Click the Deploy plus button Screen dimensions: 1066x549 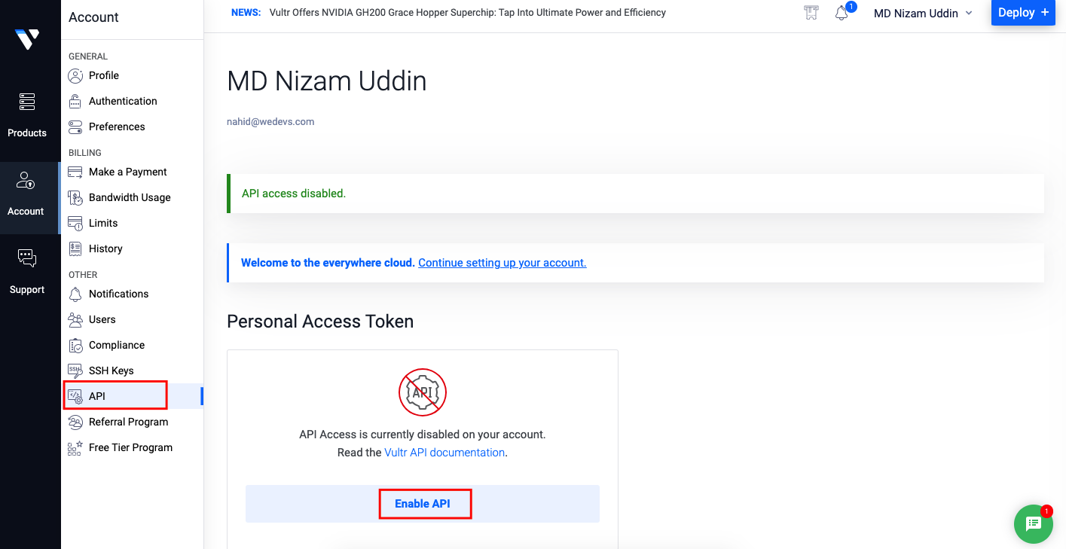click(x=1023, y=13)
